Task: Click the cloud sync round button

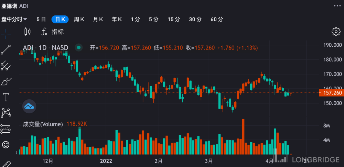Action: click(29, 106)
